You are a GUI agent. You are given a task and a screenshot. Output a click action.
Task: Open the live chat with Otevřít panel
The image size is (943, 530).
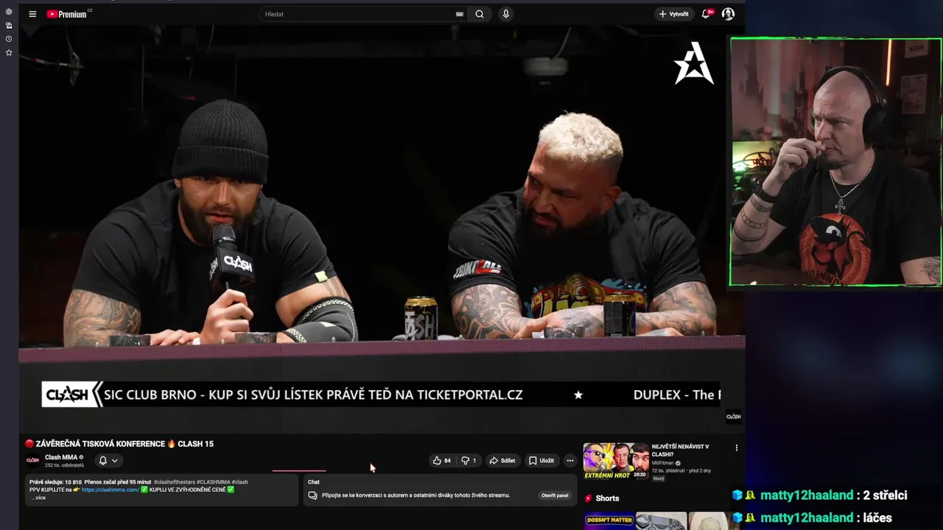click(555, 495)
